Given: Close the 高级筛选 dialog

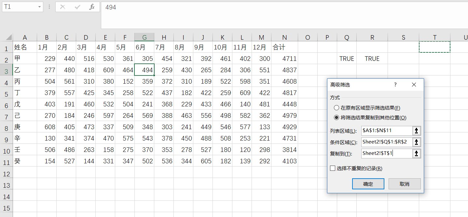Looking at the screenshot, I should 414,85.
